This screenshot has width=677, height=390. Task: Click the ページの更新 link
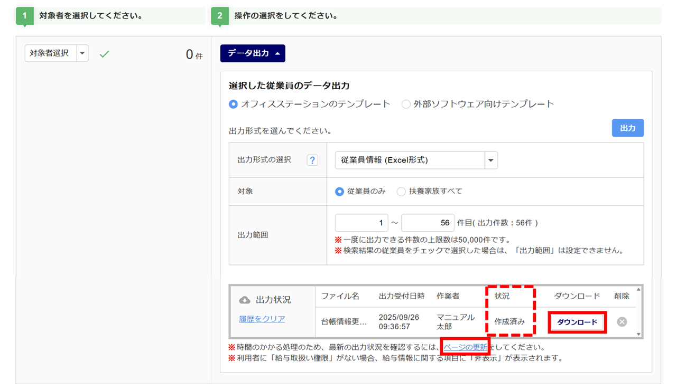coord(465,347)
